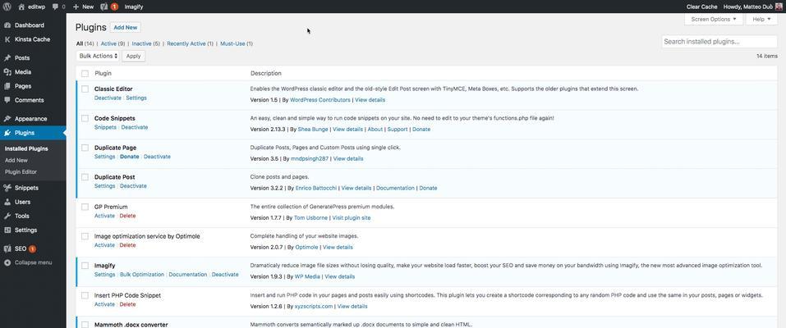The height and width of the screenshot is (328, 786).
Task: Filter by Inactive plugins tab
Action: [146, 43]
